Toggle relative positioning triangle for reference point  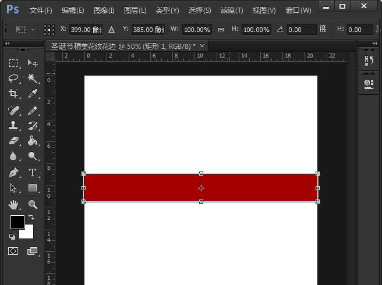(111, 30)
